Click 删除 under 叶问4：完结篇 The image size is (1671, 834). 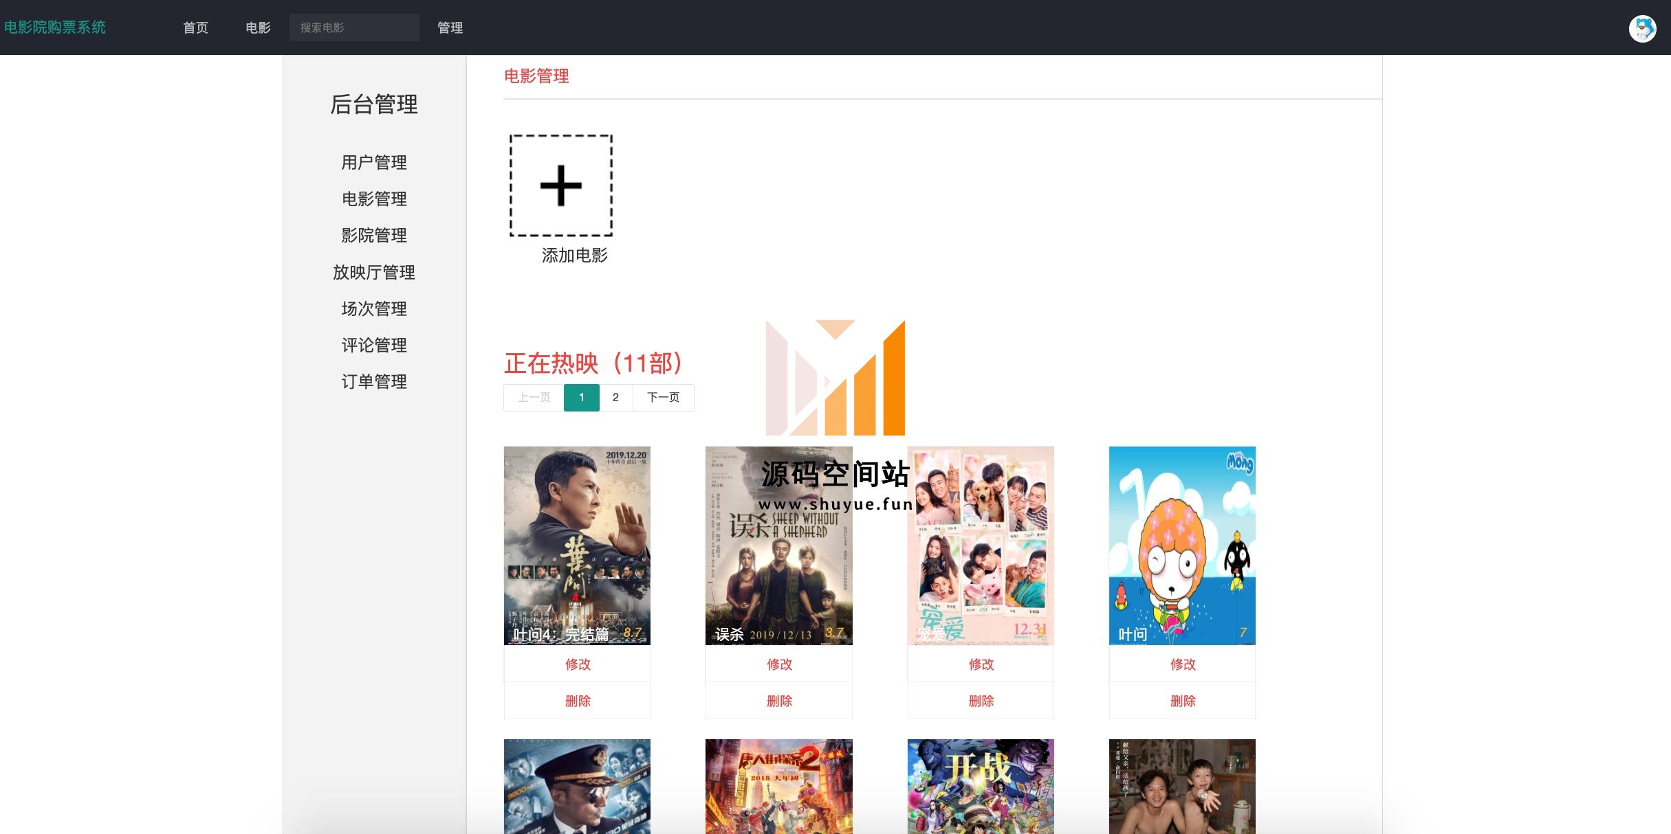point(577,700)
